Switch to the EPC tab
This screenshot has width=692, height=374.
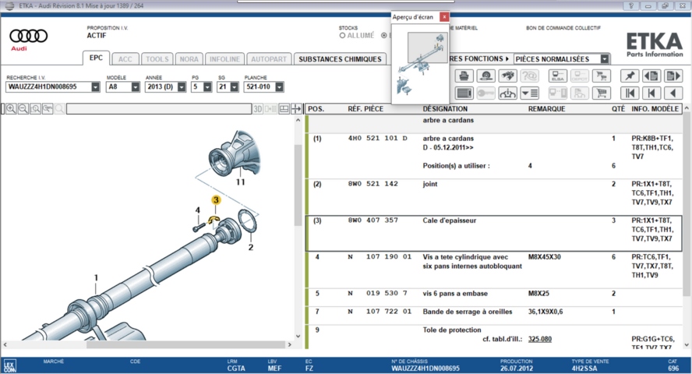click(x=96, y=58)
